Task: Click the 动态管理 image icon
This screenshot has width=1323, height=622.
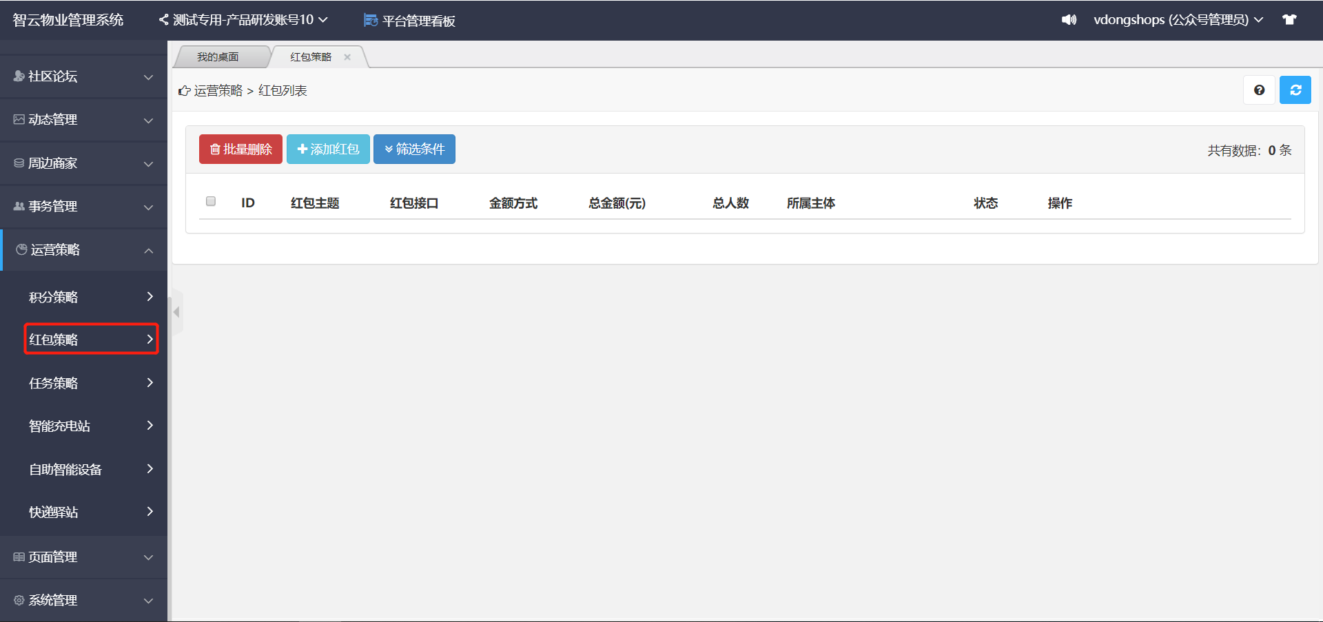Action: click(19, 120)
